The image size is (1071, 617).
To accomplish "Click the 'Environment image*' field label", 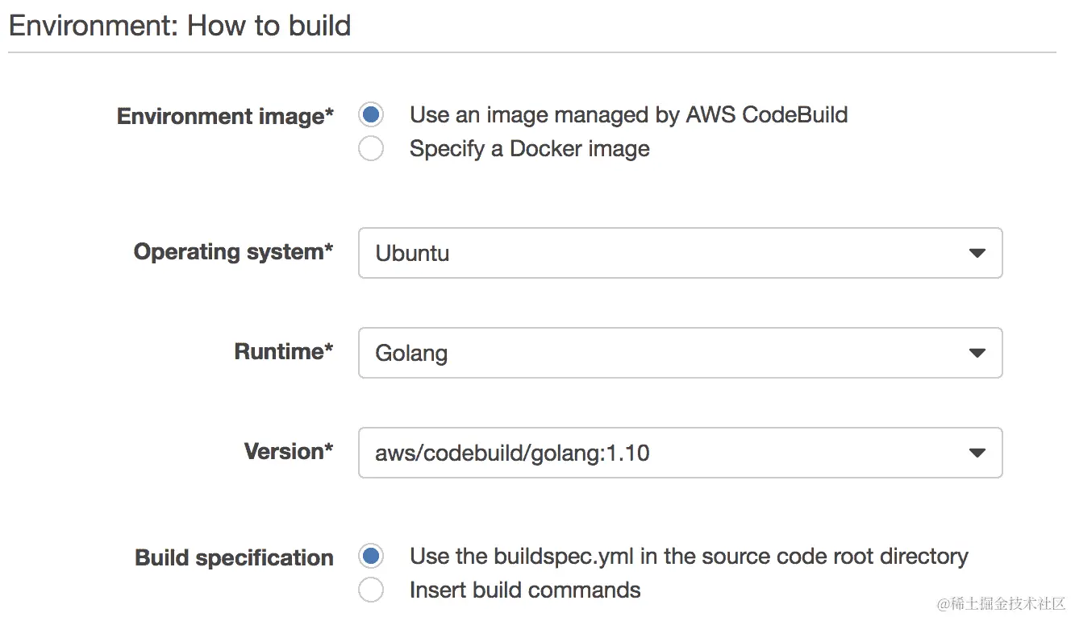I will pyautogui.click(x=225, y=117).
